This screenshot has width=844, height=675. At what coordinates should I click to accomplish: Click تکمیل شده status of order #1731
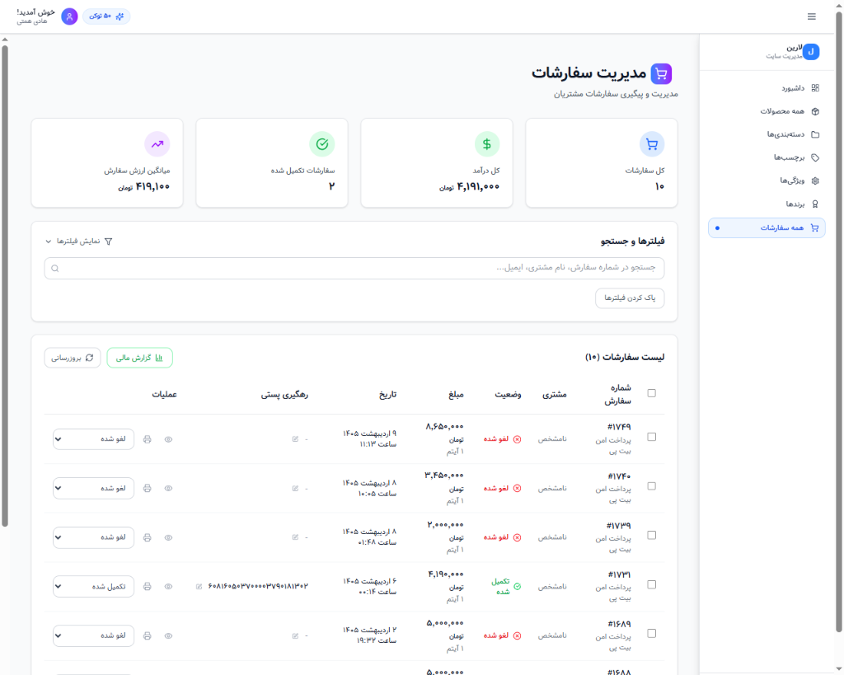coord(505,586)
